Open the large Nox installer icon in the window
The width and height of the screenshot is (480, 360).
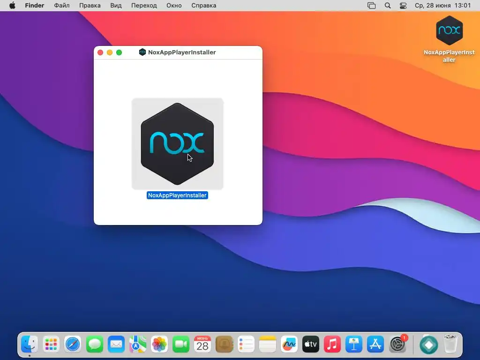[x=177, y=144]
